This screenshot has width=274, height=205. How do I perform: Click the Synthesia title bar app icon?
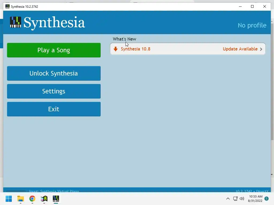click(x=7, y=6)
